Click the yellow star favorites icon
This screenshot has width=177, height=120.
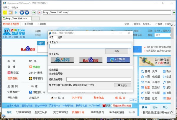5,12
